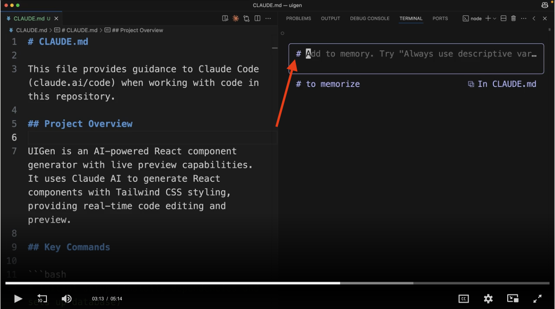
Task: Enter fullscreen video mode
Action: (x=537, y=299)
